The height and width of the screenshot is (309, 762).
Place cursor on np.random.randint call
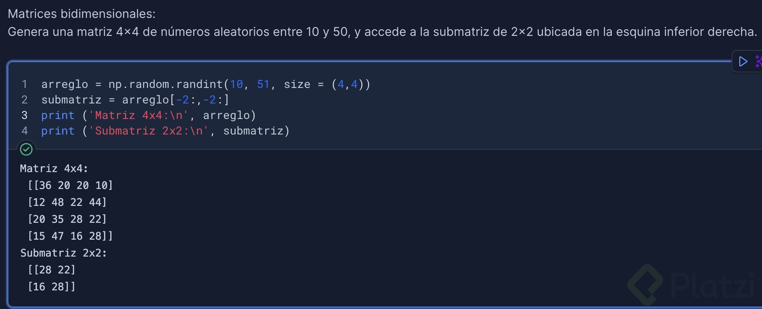coord(166,84)
